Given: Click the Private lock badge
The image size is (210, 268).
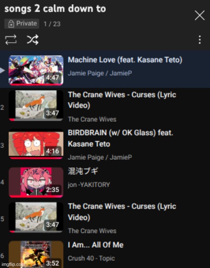Looking at the screenshot, I should coord(22,24).
